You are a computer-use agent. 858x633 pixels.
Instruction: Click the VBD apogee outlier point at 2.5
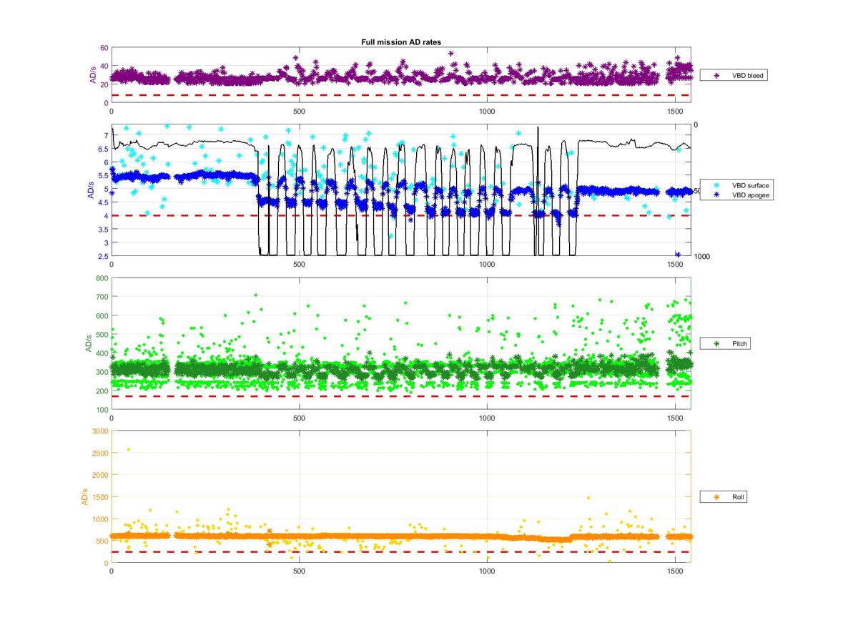click(678, 255)
